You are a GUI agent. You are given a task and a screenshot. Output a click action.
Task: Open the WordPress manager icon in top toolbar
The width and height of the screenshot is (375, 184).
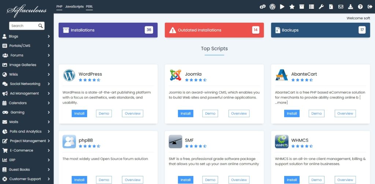click(272, 7)
